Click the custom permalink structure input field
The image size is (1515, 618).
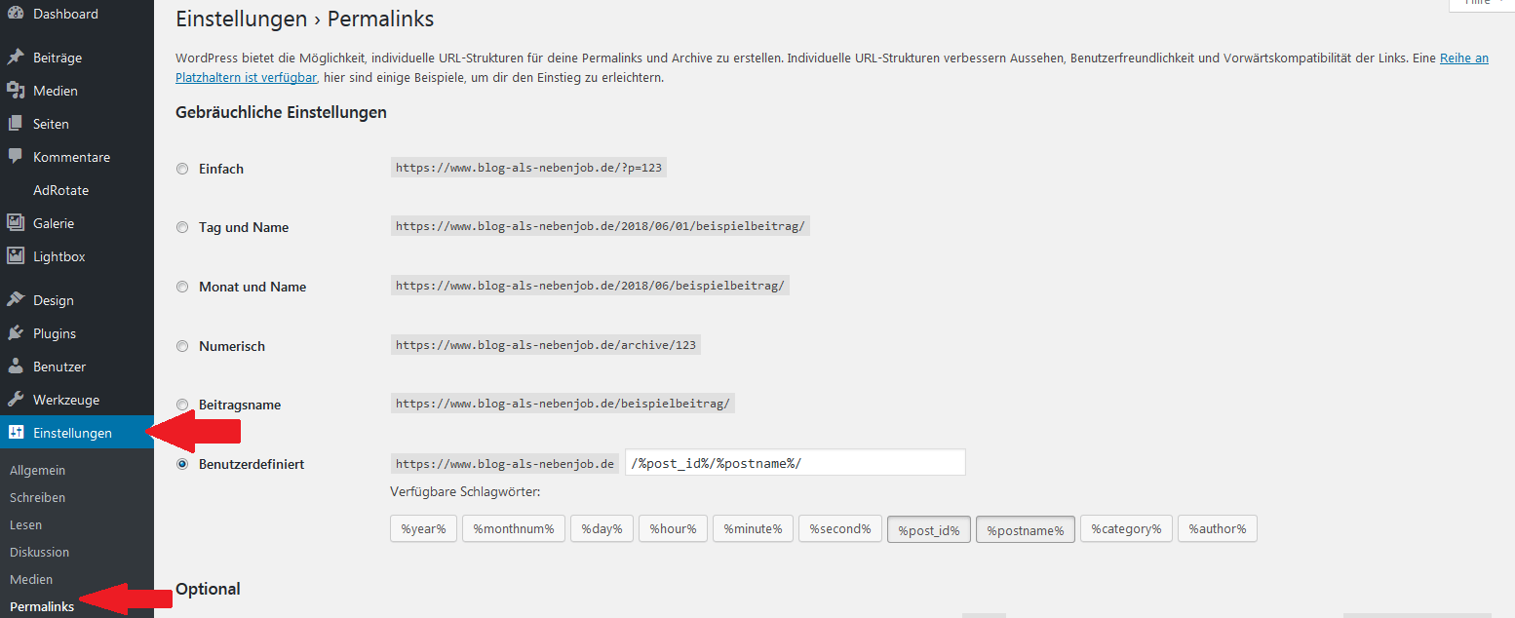click(795, 462)
